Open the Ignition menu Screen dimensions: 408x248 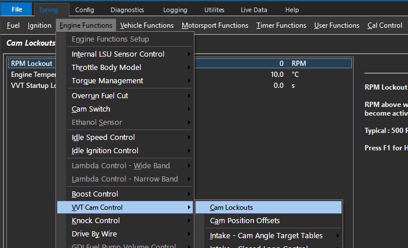39,25
